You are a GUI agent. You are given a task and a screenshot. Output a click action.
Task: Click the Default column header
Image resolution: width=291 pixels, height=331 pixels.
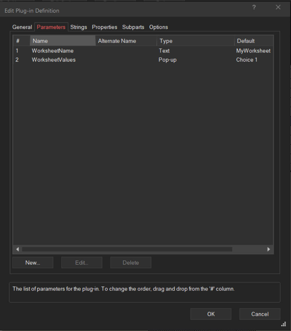253,41
